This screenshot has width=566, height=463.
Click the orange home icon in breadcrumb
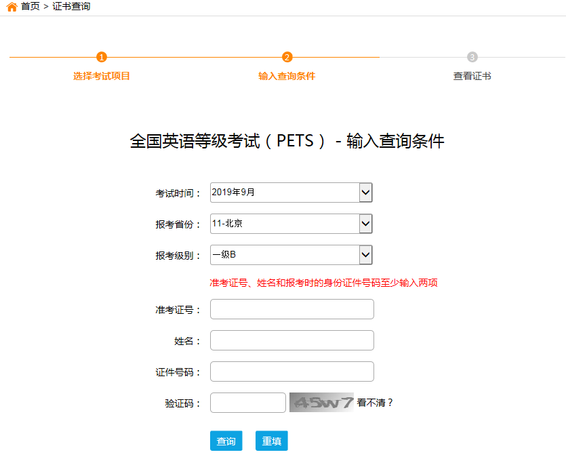point(12,7)
